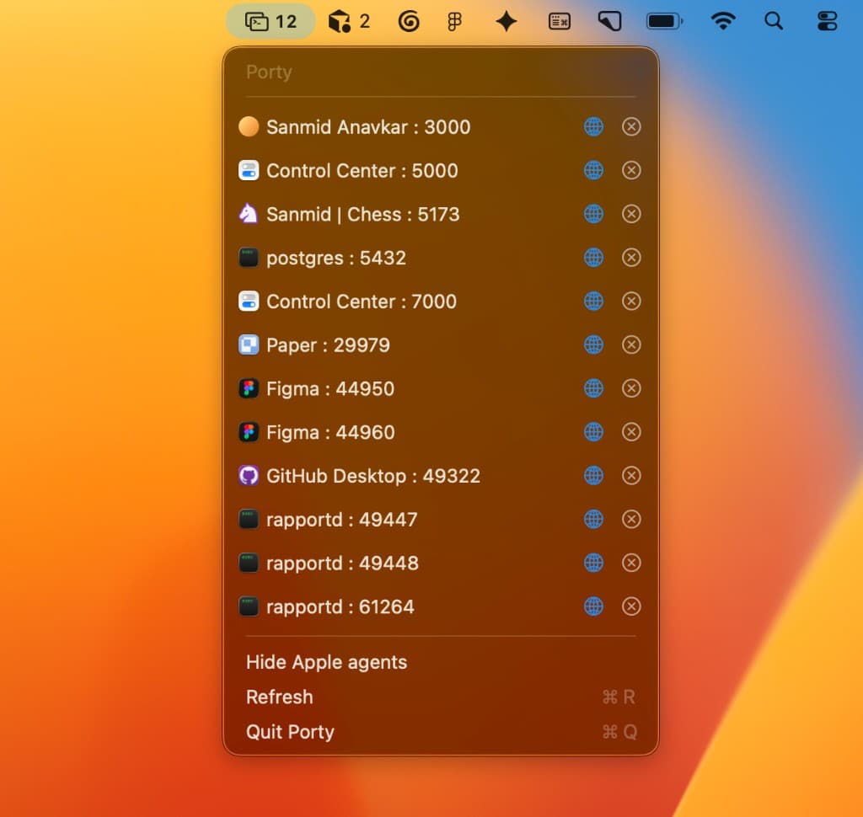Image resolution: width=863 pixels, height=817 pixels.
Task: Select the Sanmid Anavkar : 3000 row label
Action: (368, 127)
